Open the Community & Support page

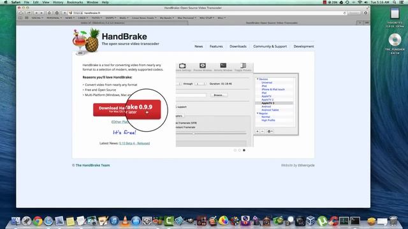point(270,46)
